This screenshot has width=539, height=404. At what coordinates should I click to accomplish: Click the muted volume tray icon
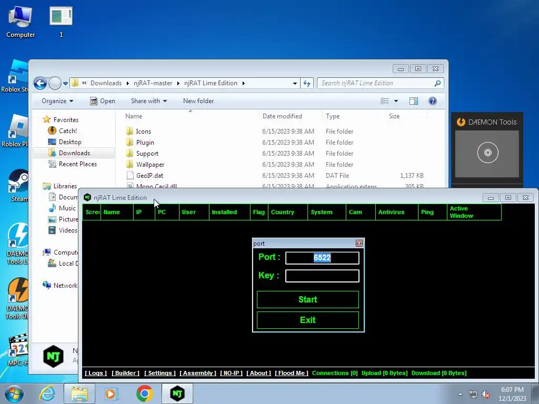coord(486,395)
